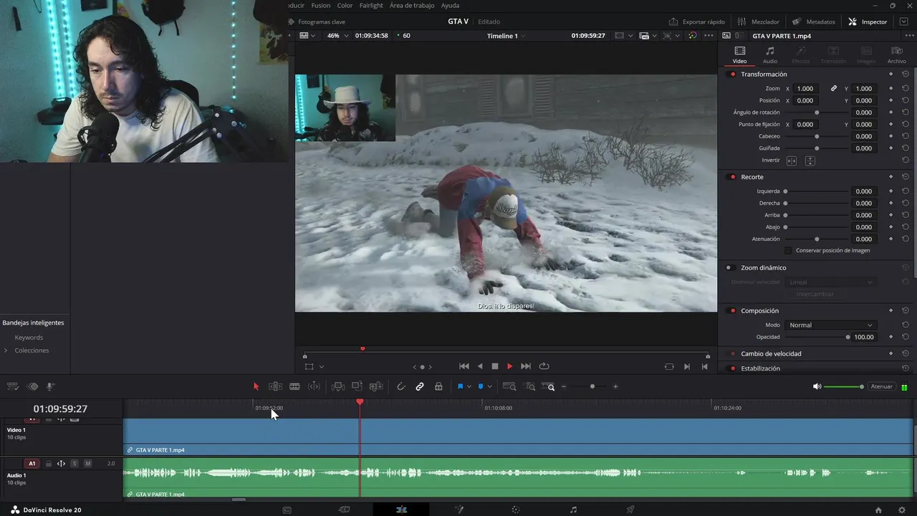The image size is (917, 516).
Task: Jump to last frame button
Action: click(526, 366)
